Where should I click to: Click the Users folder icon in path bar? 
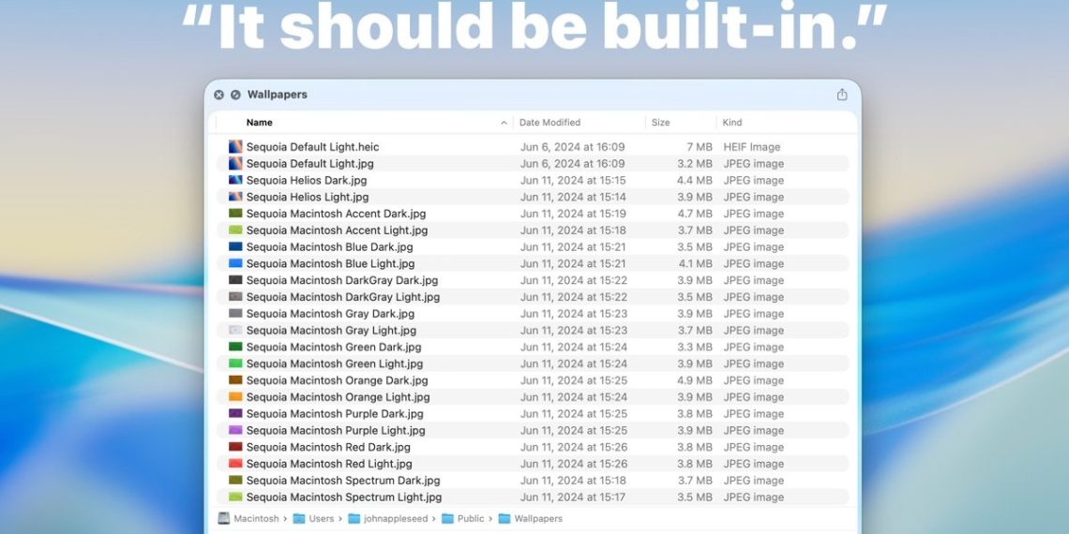299,518
